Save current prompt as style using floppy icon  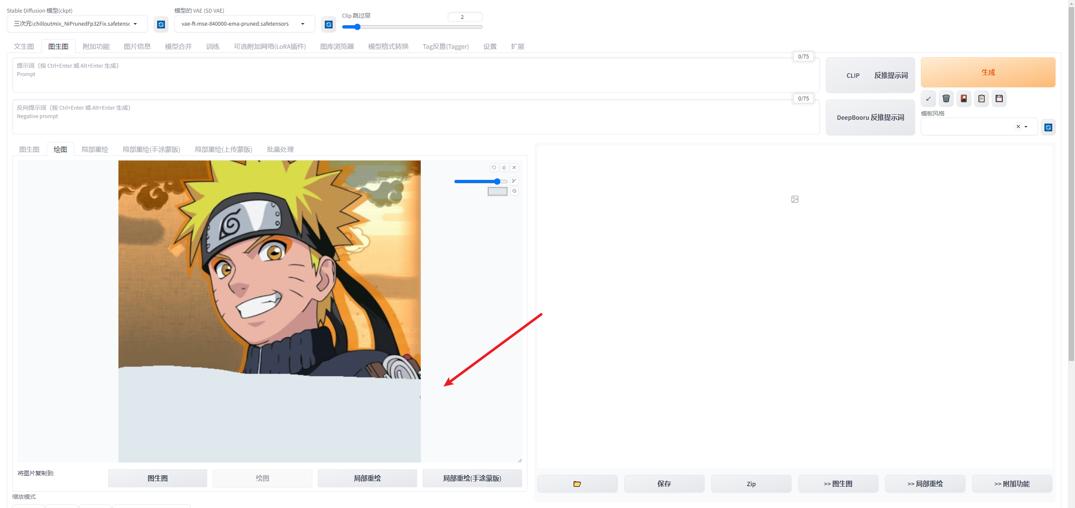[999, 99]
